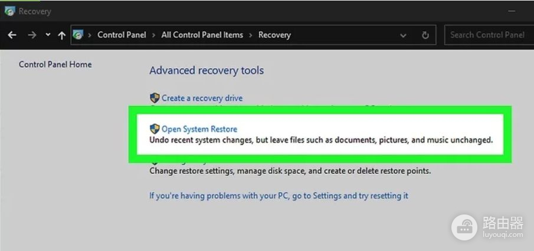
Task: Expand the address bar history dropdown
Action: (x=403, y=35)
